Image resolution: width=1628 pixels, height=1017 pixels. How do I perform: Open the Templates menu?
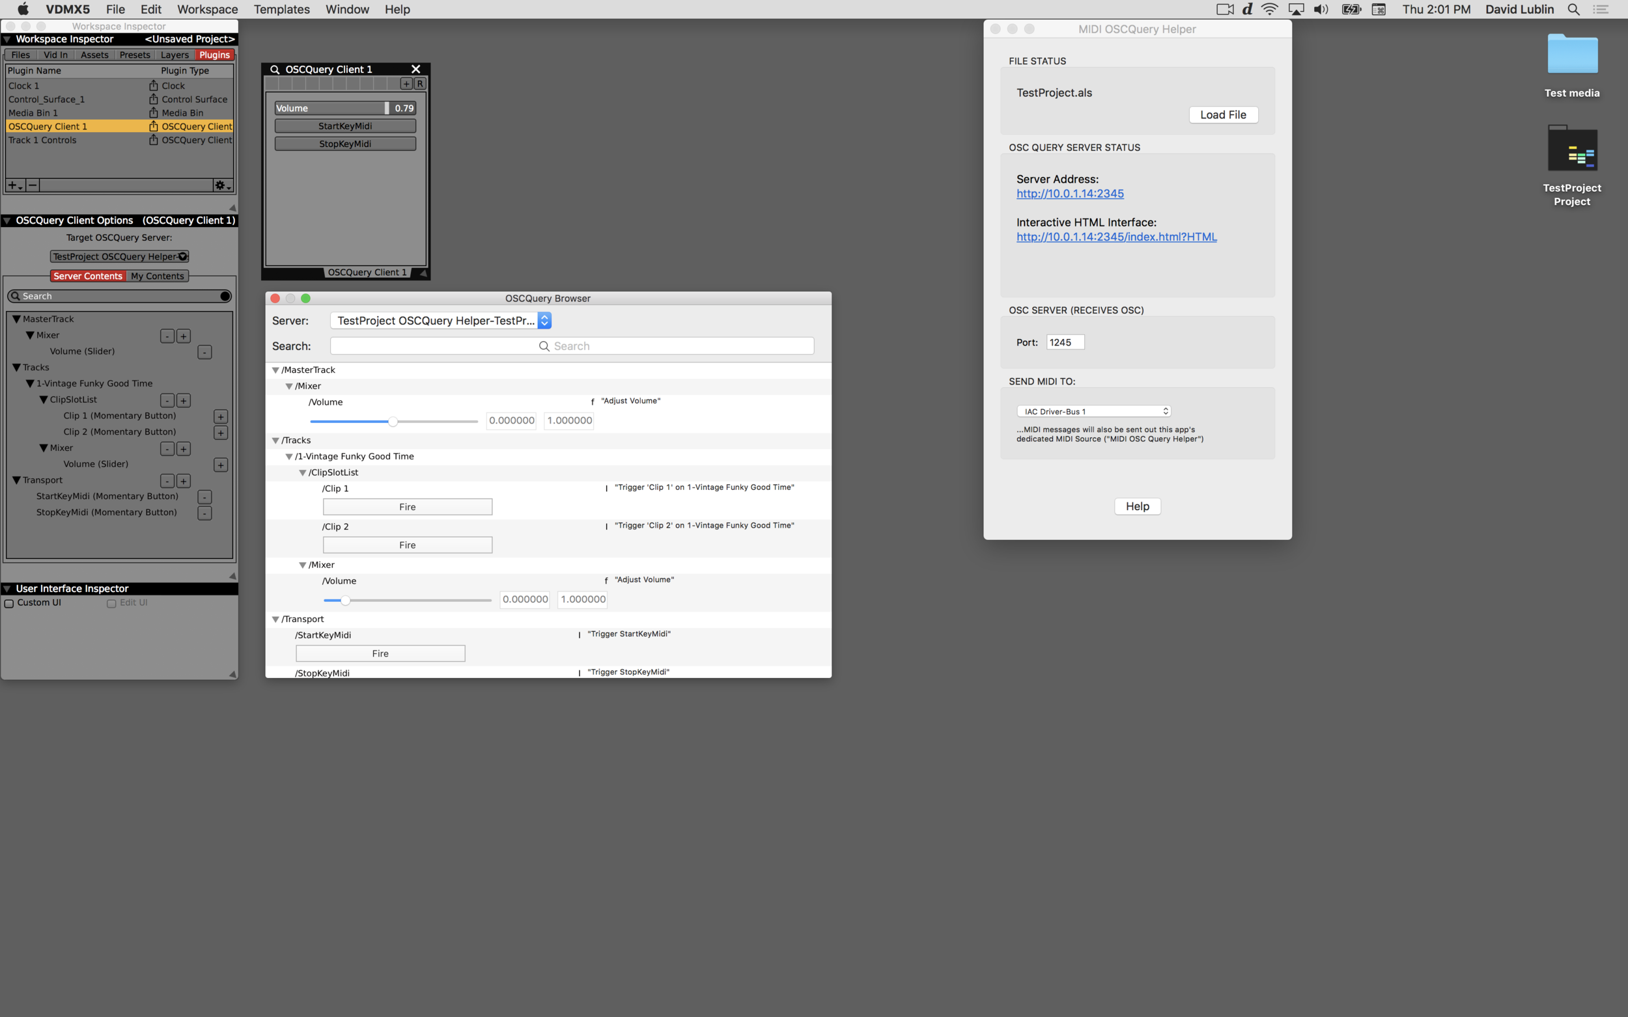pyautogui.click(x=281, y=9)
